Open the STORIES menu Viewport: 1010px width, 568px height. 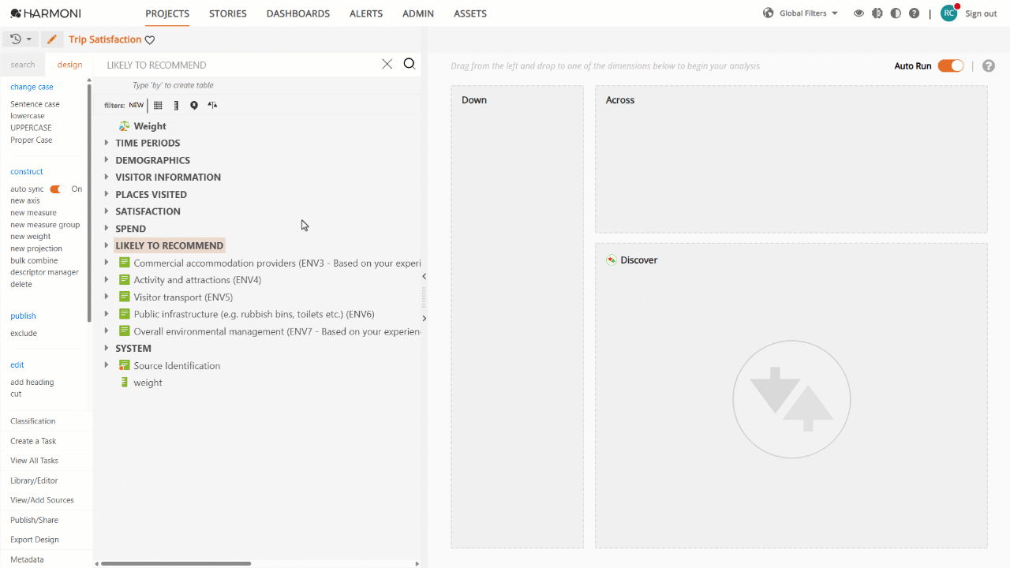[x=228, y=13]
